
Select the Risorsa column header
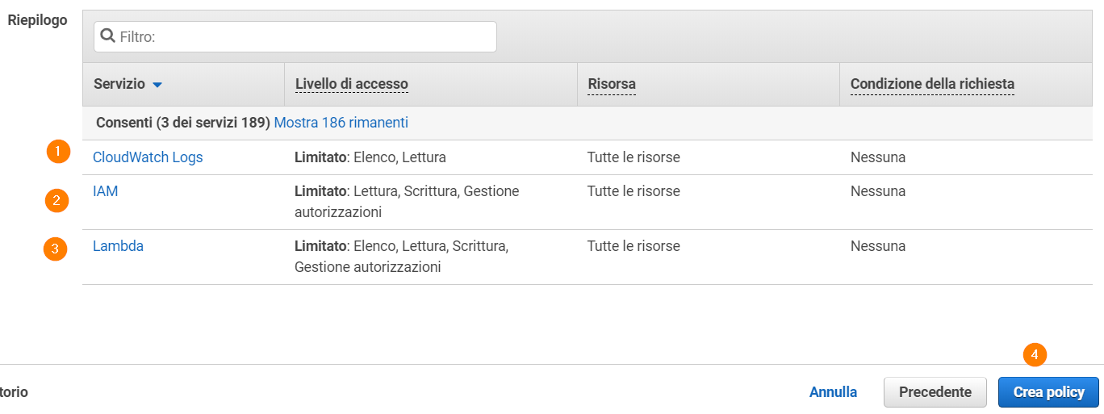(612, 84)
